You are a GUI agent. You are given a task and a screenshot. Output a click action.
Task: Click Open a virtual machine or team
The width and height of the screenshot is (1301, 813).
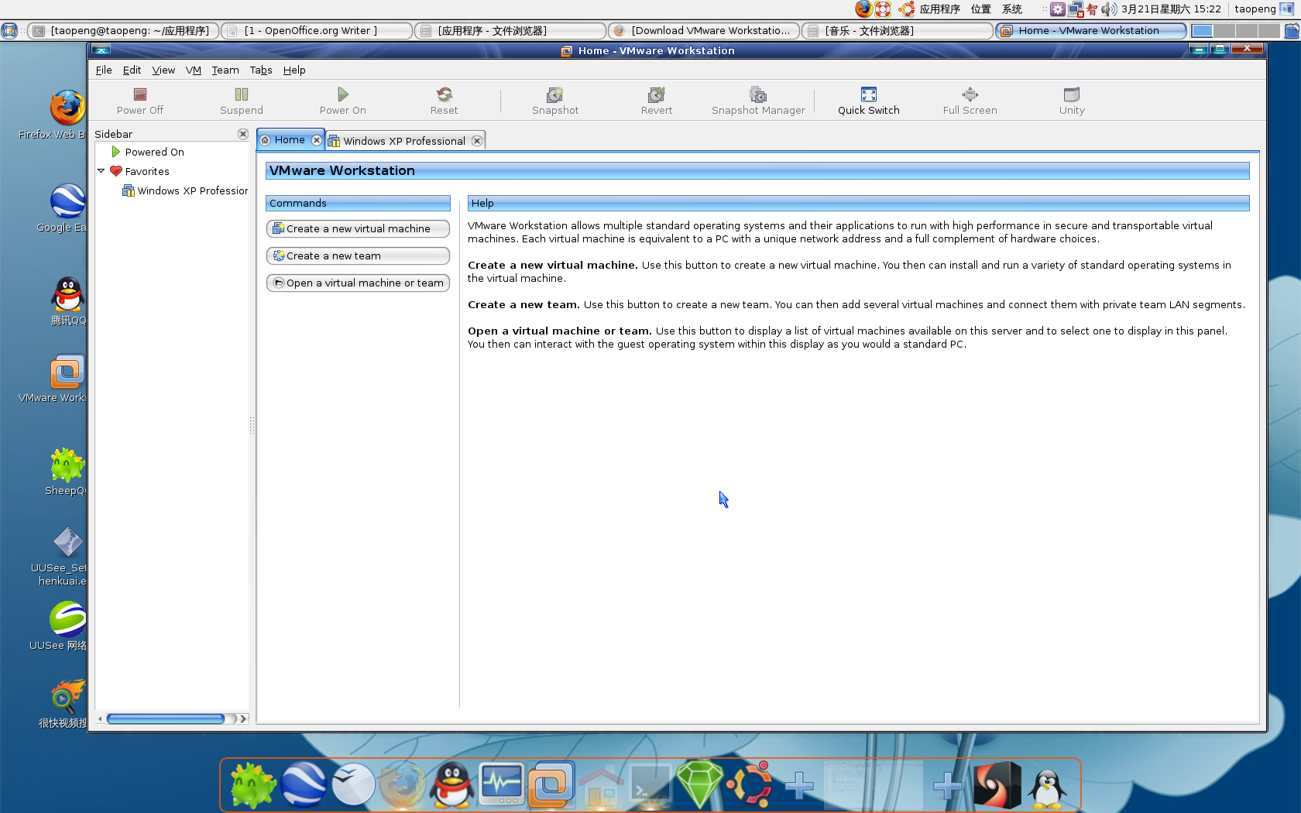(x=358, y=283)
